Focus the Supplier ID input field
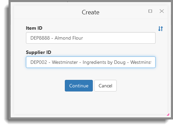This screenshot has height=128, width=173. tap(91, 62)
